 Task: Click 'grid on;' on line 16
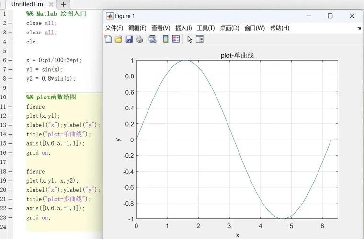pyautogui.click(x=38, y=153)
